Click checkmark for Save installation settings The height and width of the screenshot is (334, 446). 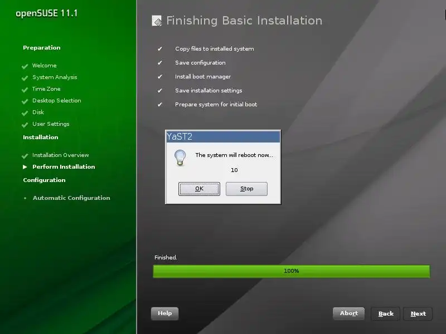tap(160, 91)
